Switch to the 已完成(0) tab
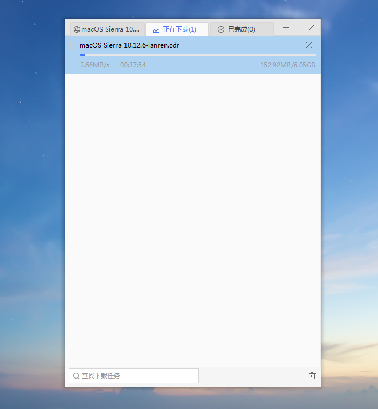Viewport: 378px width, 409px height. coord(241,29)
